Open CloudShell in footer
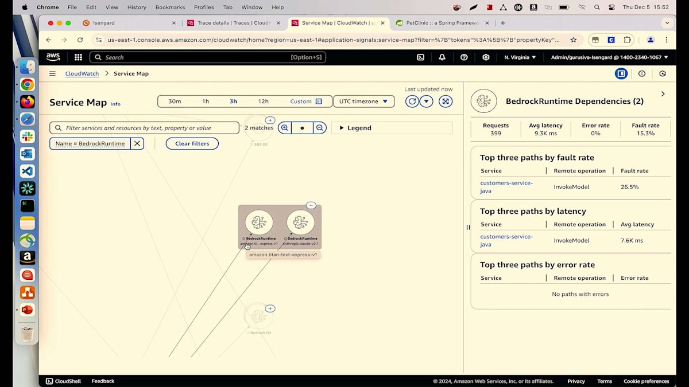The height and width of the screenshot is (387, 689). point(63,381)
